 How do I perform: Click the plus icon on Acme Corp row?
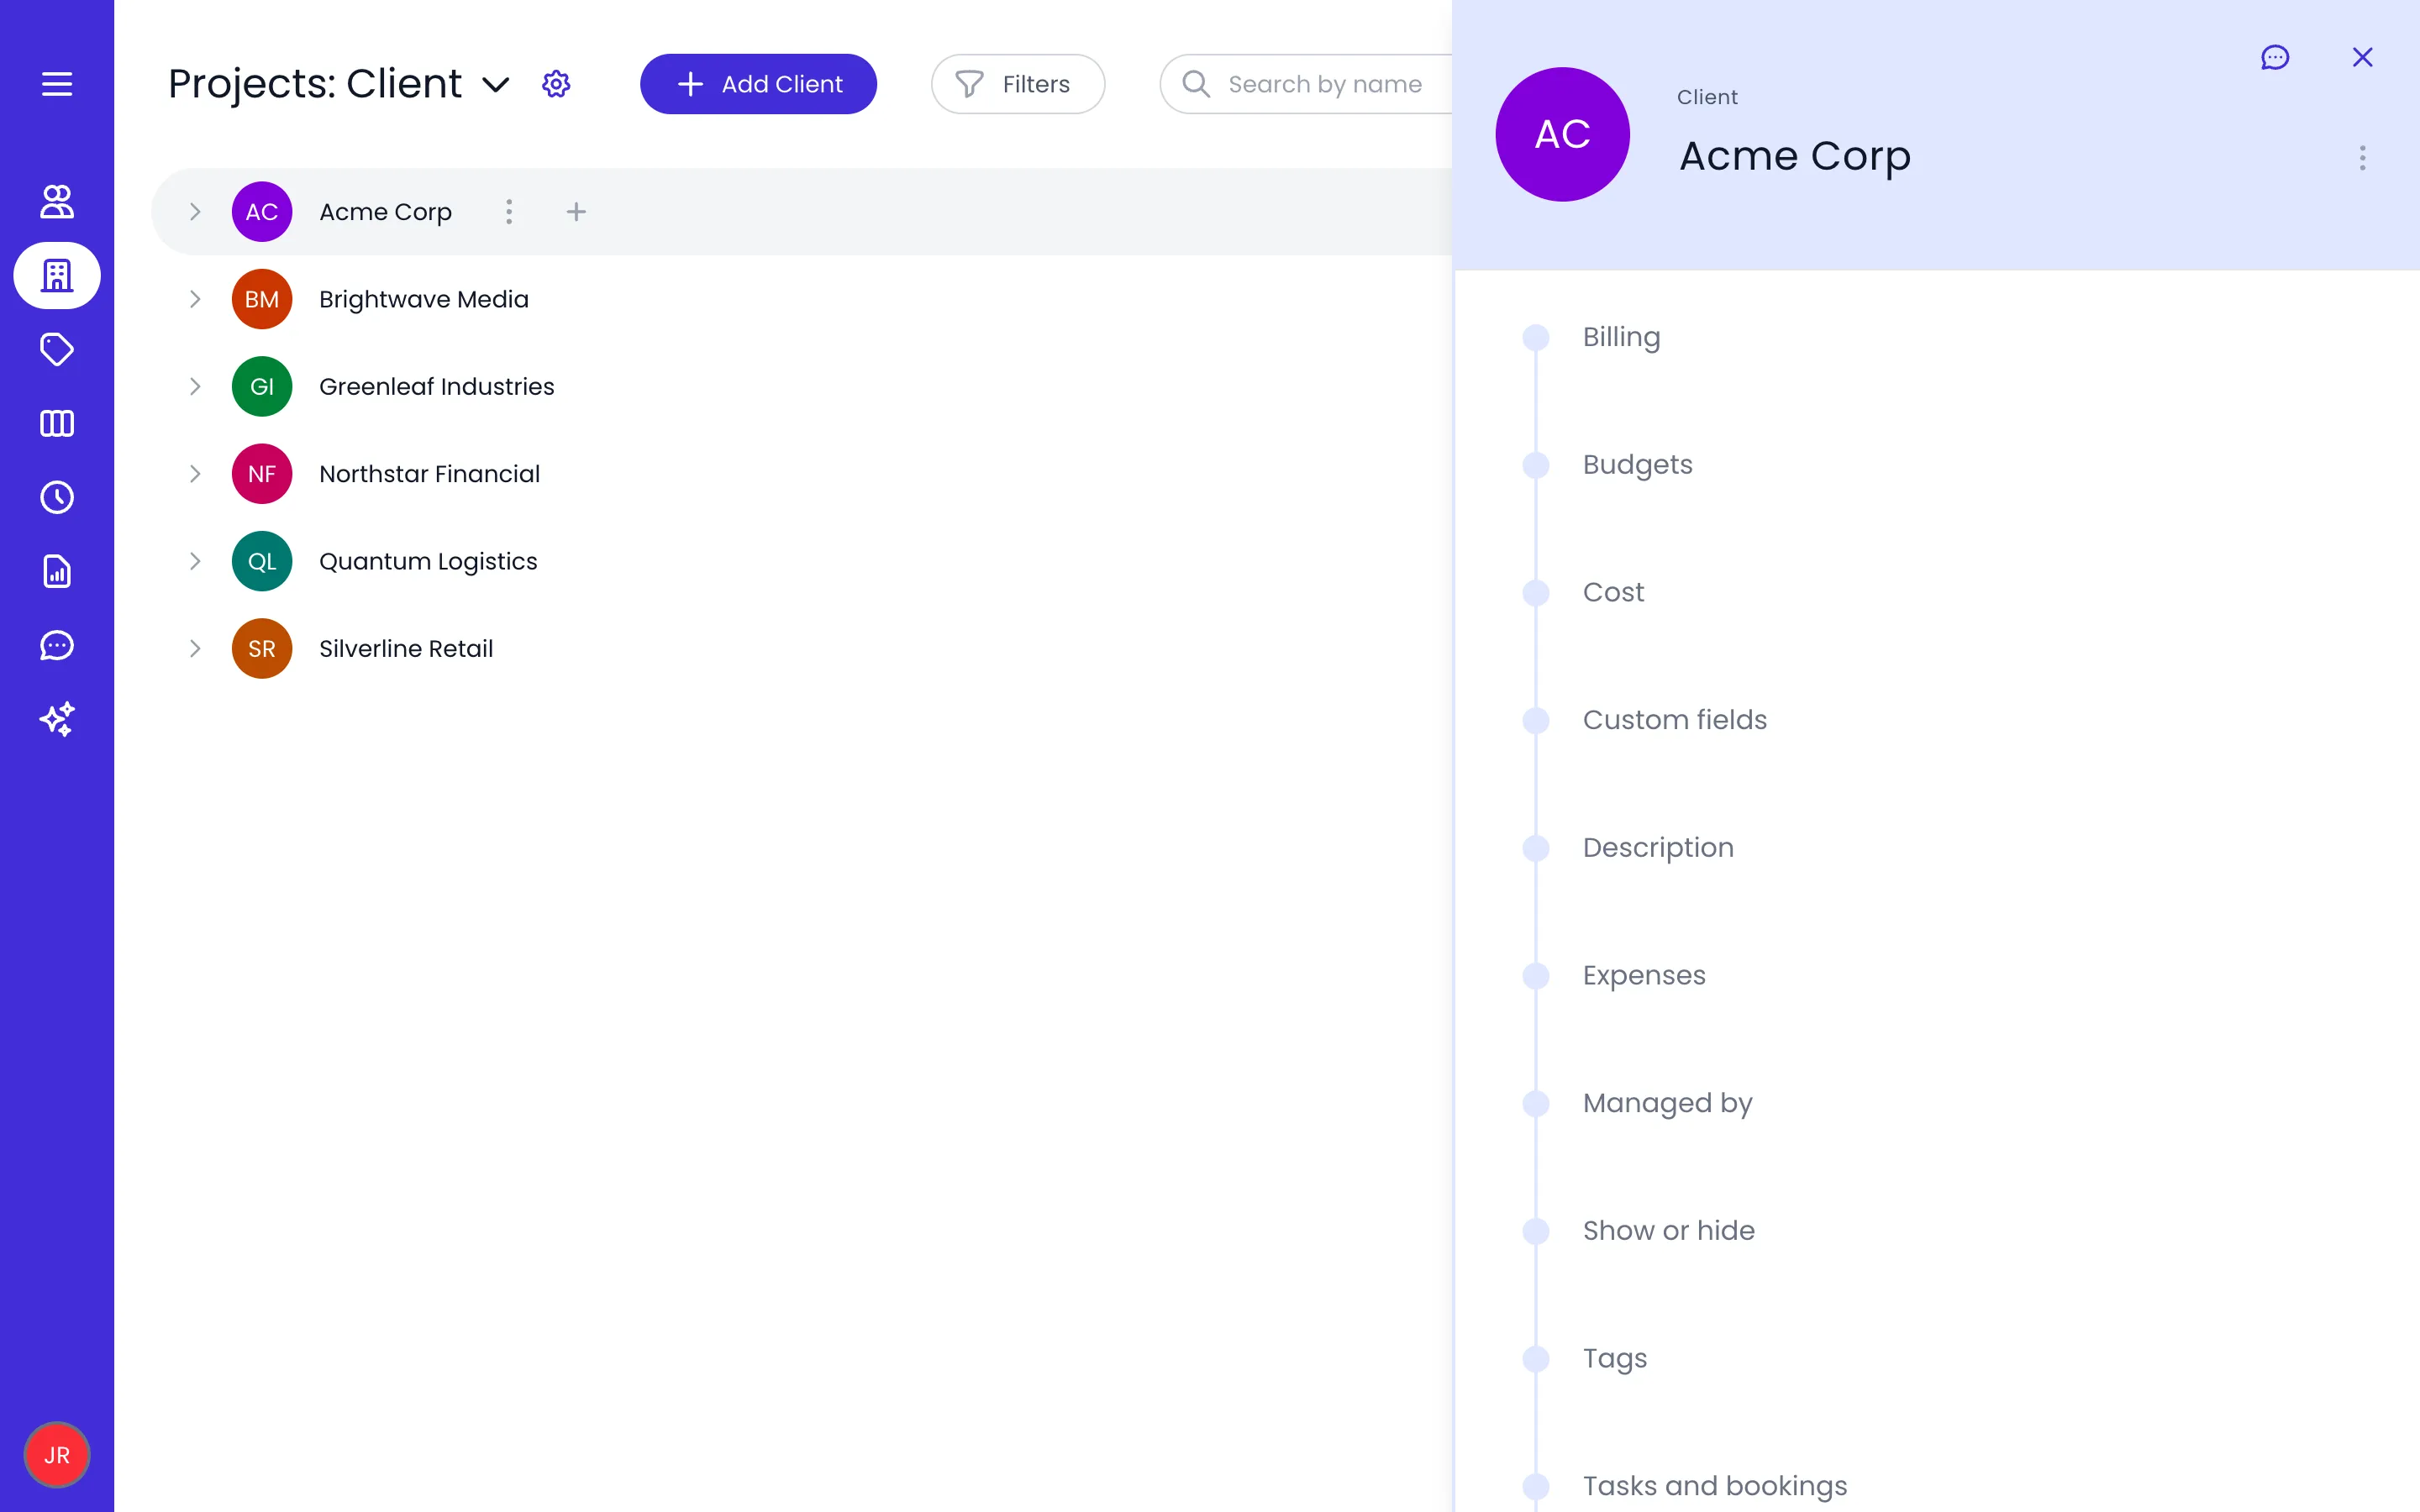pos(576,212)
